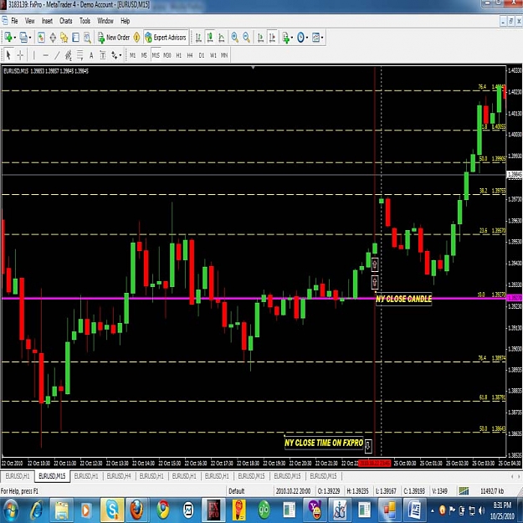Expand the Periods dropdown arrow

point(307,38)
